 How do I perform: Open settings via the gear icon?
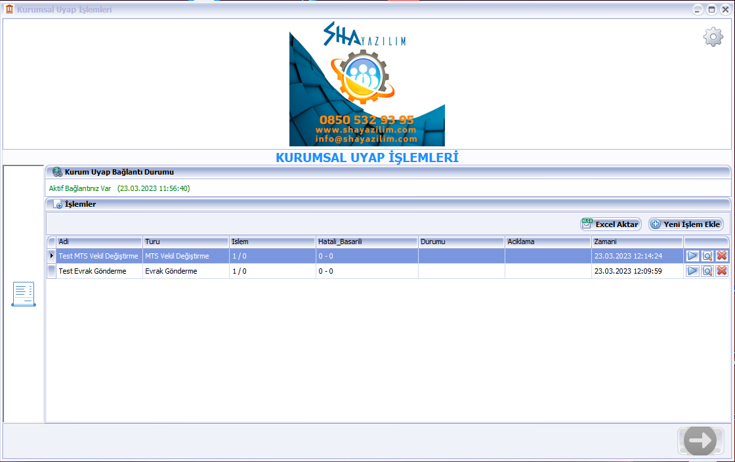point(713,37)
